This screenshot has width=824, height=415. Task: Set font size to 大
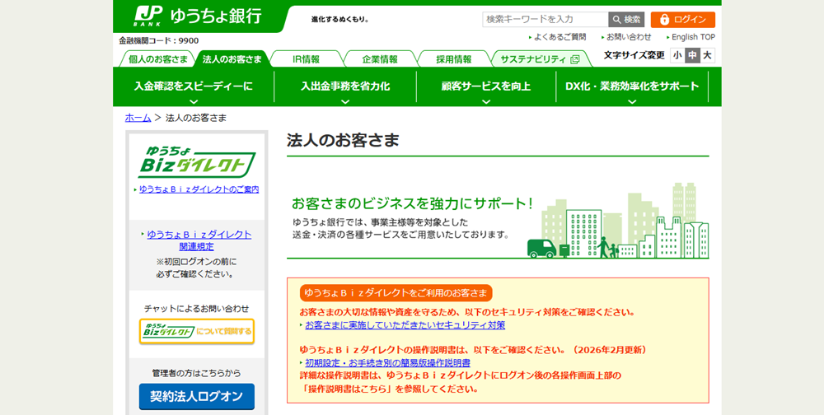707,55
